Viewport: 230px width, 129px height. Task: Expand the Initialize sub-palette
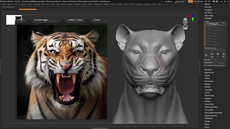point(207,121)
